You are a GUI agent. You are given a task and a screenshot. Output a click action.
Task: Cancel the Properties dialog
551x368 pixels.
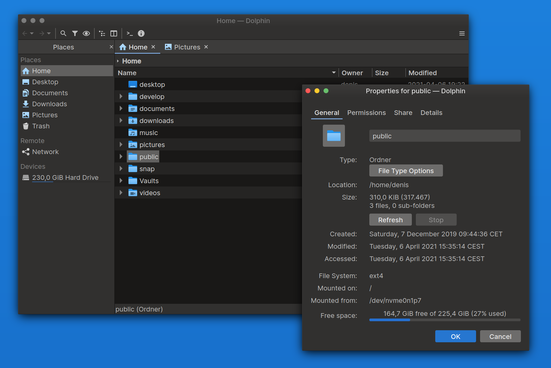click(x=500, y=336)
